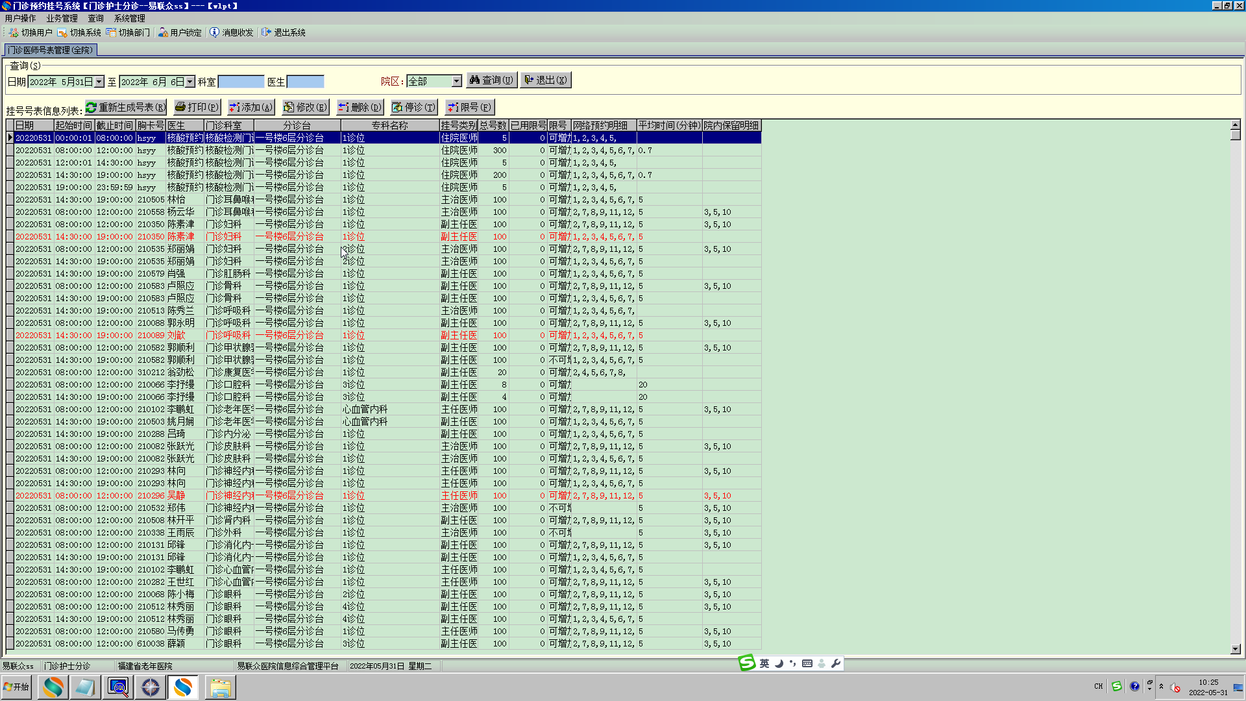Click the 添加 add record button
This screenshot has width=1246, height=701.
[250, 107]
